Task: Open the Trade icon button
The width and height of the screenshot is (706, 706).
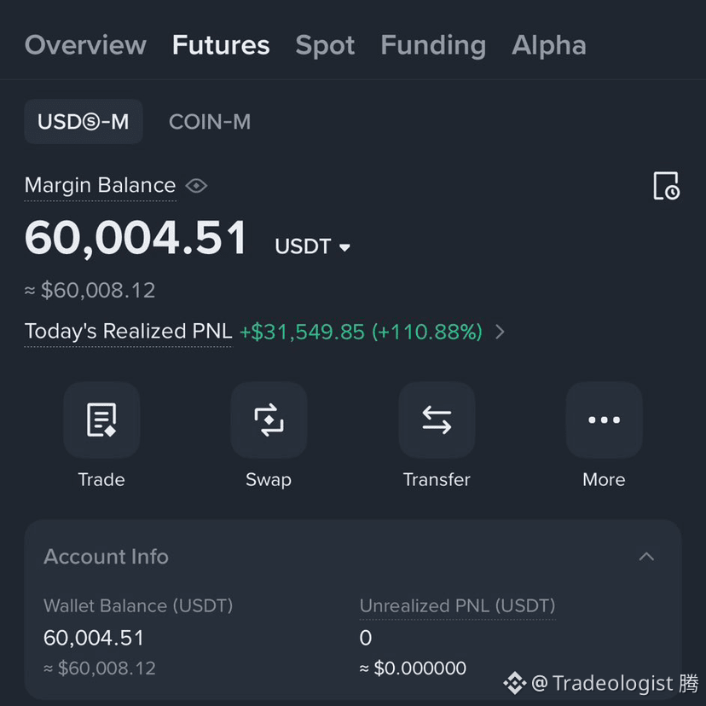Action: [101, 420]
